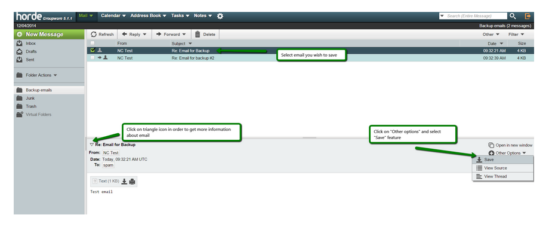Uncheck the Re: Email for Backup message
The width and height of the screenshot is (549, 227).
click(x=92, y=50)
